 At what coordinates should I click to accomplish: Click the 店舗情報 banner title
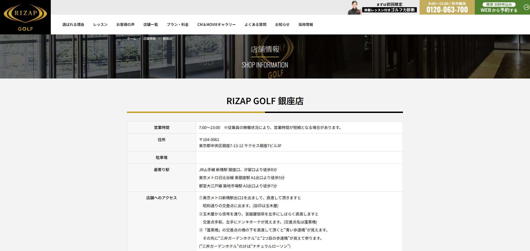coord(265,49)
